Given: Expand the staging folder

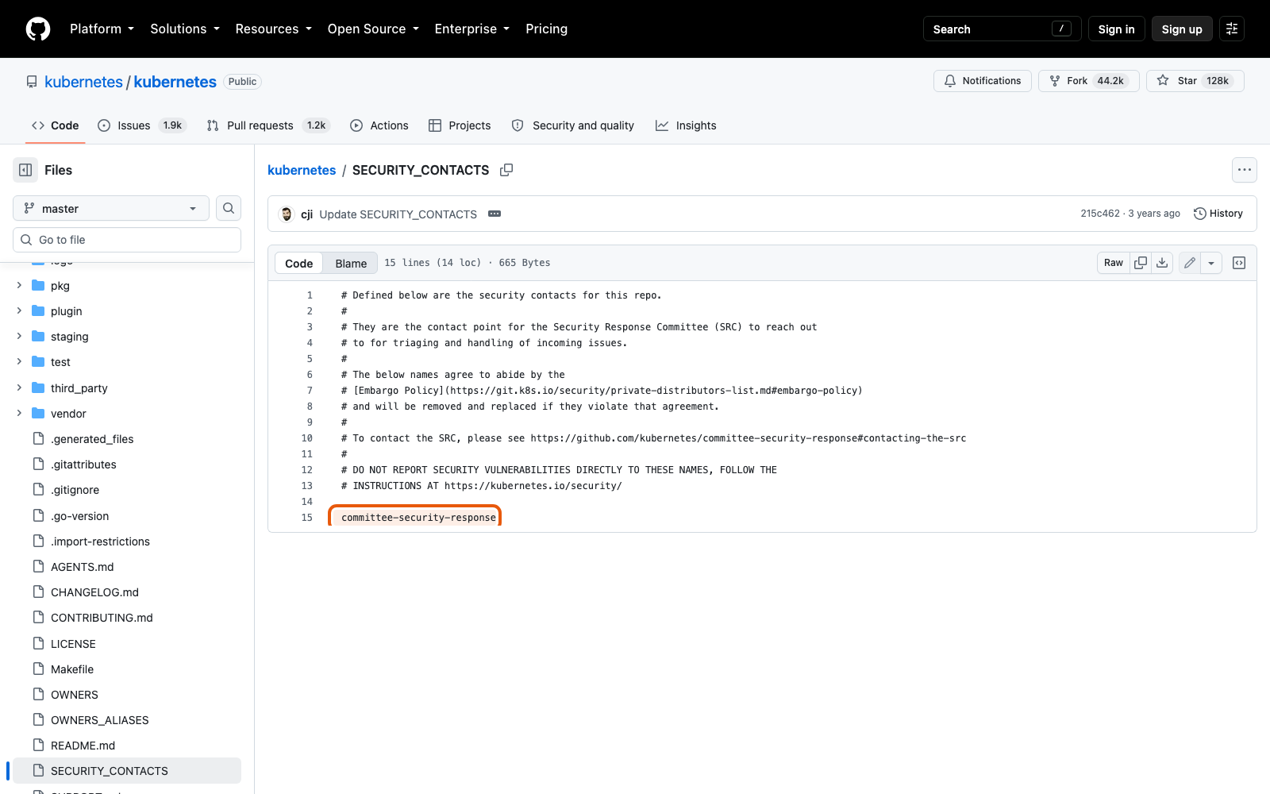Looking at the screenshot, I should coord(19,336).
